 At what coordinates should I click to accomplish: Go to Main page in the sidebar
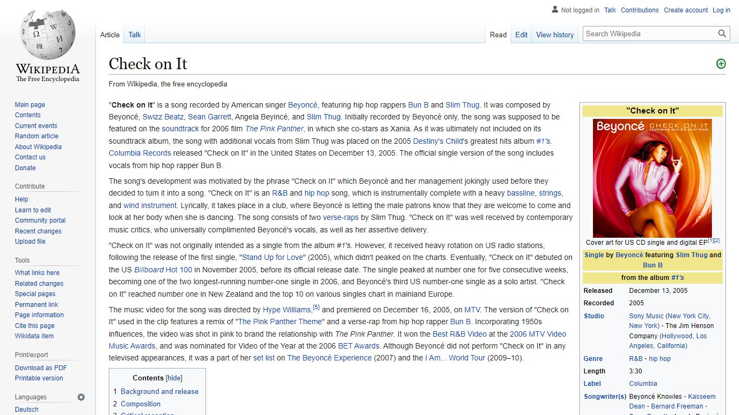click(x=30, y=105)
